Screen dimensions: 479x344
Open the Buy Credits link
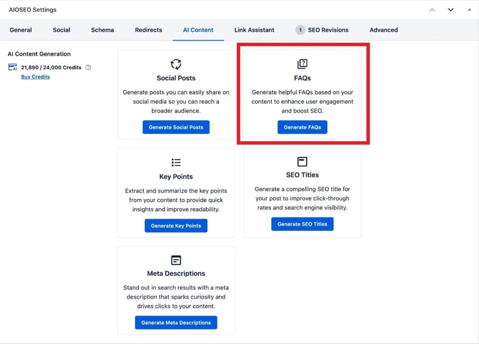click(35, 77)
